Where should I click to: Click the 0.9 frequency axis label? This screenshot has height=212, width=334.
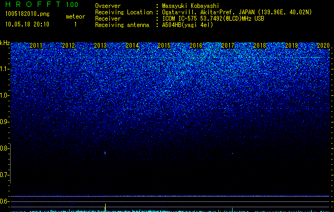pyautogui.click(x=4, y=122)
